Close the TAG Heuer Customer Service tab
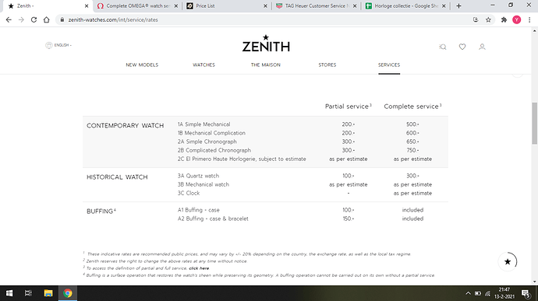 (355, 5)
